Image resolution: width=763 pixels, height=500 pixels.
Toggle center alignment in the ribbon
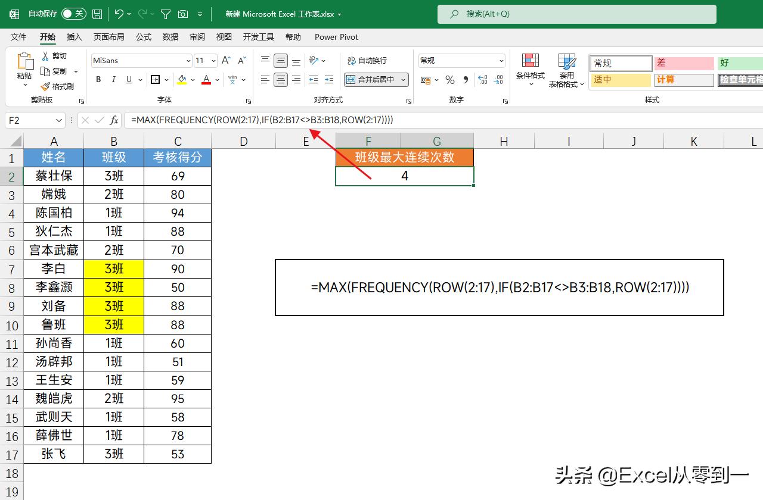(280, 79)
